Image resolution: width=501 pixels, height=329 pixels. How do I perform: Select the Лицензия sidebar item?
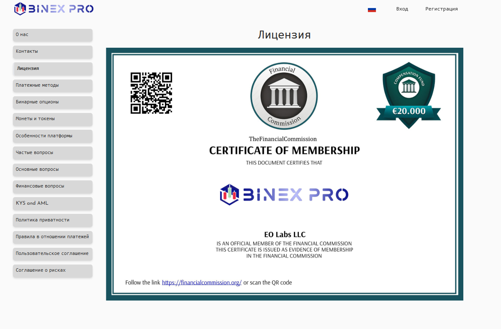tap(53, 69)
